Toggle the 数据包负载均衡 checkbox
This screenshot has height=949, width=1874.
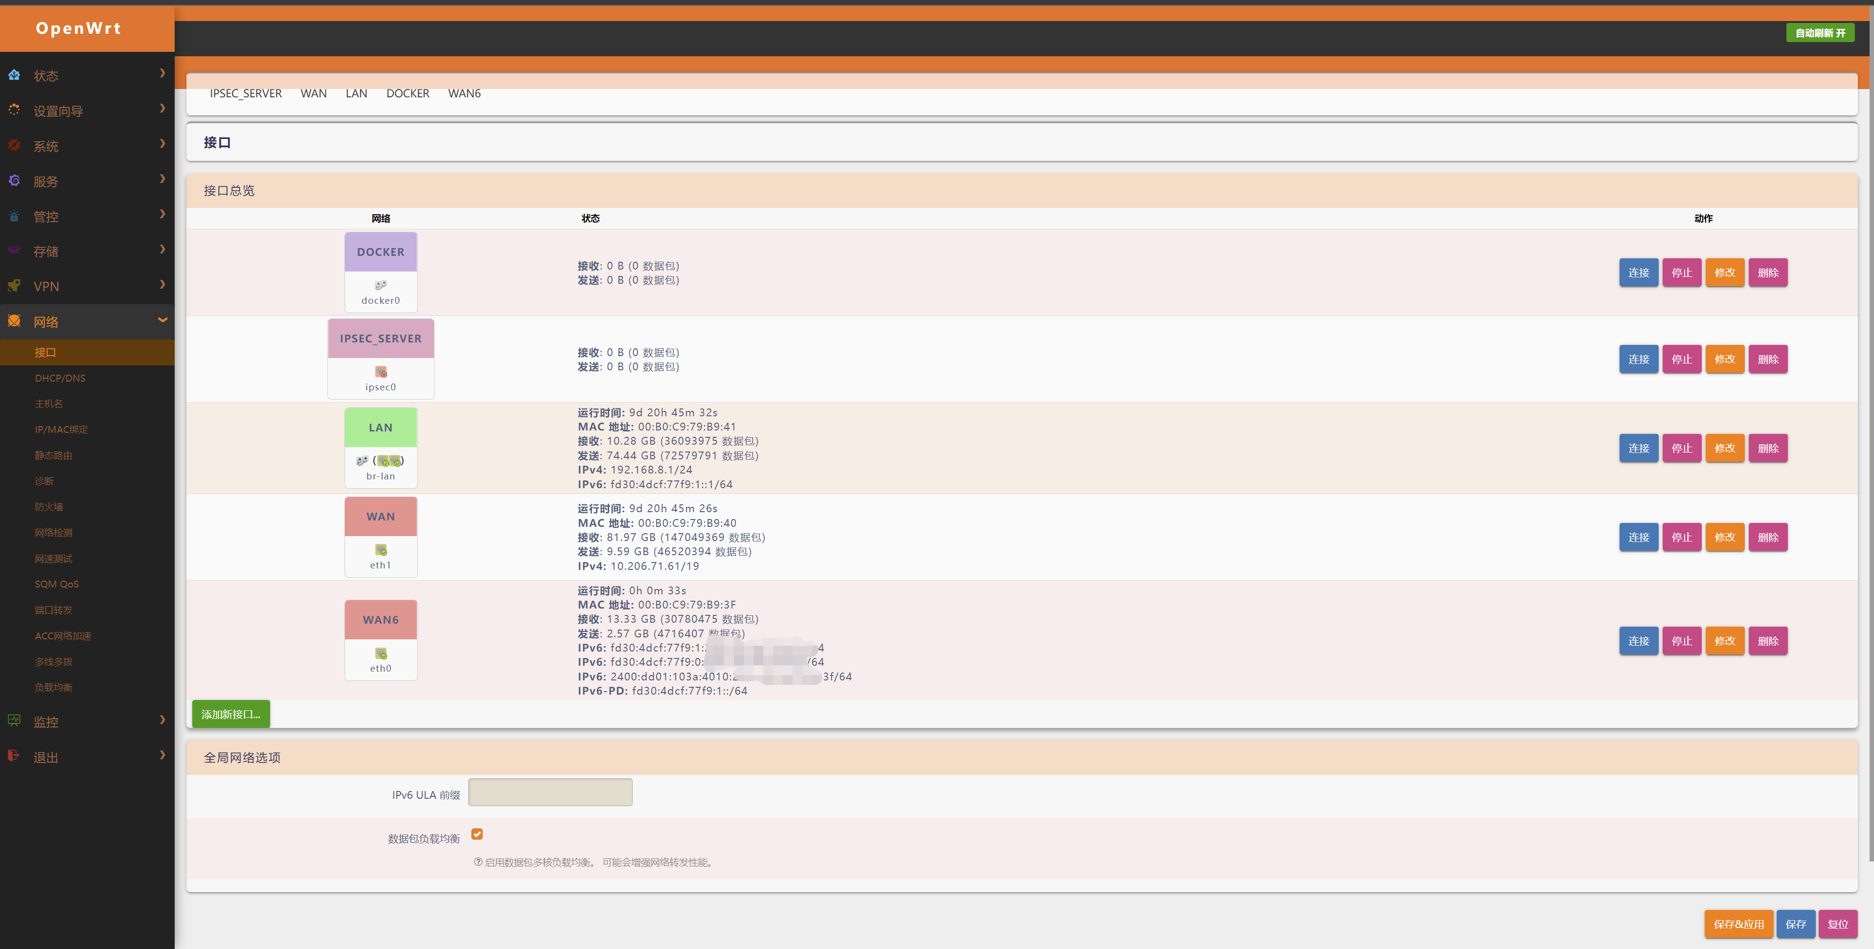click(477, 834)
